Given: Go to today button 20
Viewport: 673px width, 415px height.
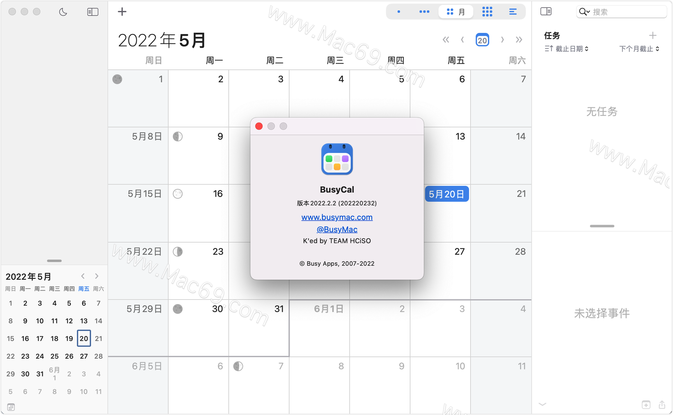Looking at the screenshot, I should [482, 40].
